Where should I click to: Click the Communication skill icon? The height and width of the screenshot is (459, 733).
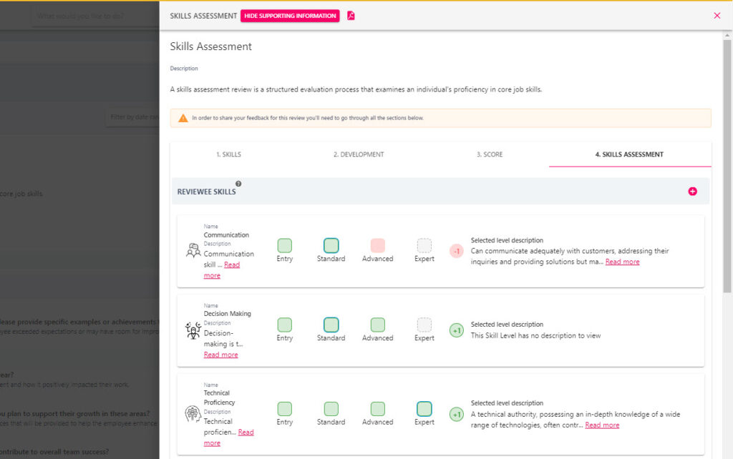coord(193,250)
